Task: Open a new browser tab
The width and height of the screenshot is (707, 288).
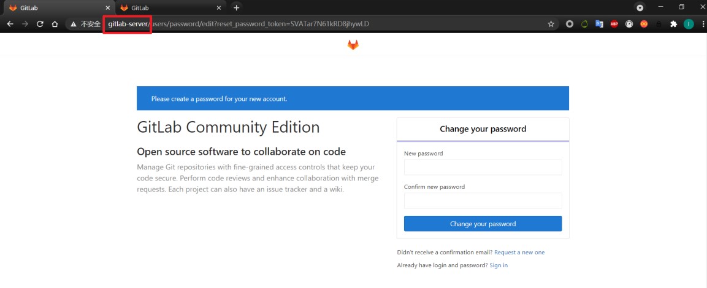Action: coord(237,7)
